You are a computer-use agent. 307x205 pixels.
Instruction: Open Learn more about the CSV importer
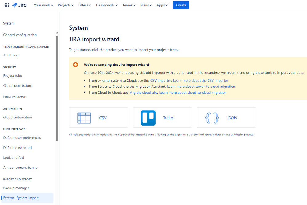pos(201,81)
